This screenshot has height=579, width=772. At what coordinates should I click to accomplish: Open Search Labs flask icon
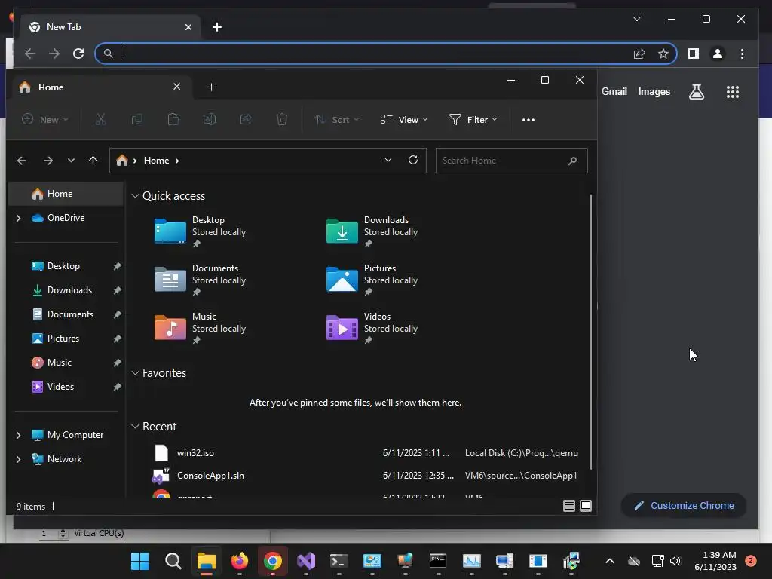[696, 92]
